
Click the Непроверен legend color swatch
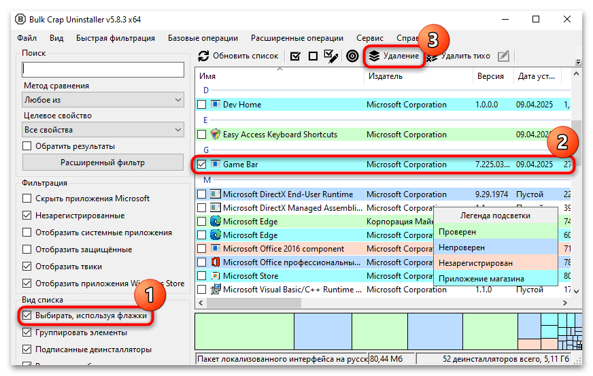click(x=496, y=247)
